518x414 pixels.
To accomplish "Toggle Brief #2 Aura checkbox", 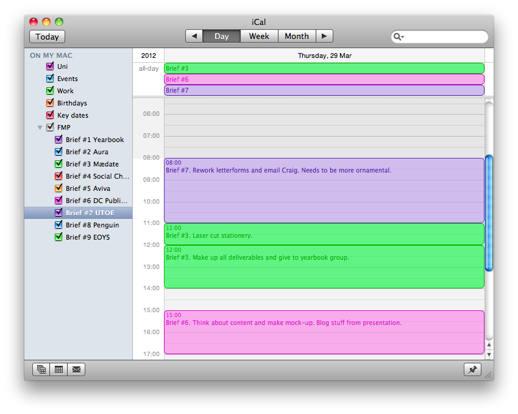I will pos(59,151).
